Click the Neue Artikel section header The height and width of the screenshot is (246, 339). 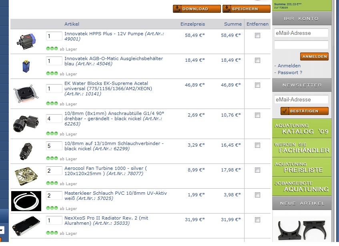pos(302,204)
